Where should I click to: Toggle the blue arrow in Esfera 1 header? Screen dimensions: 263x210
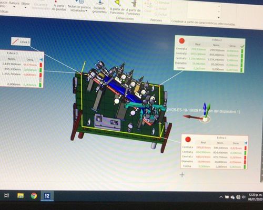click(246, 143)
